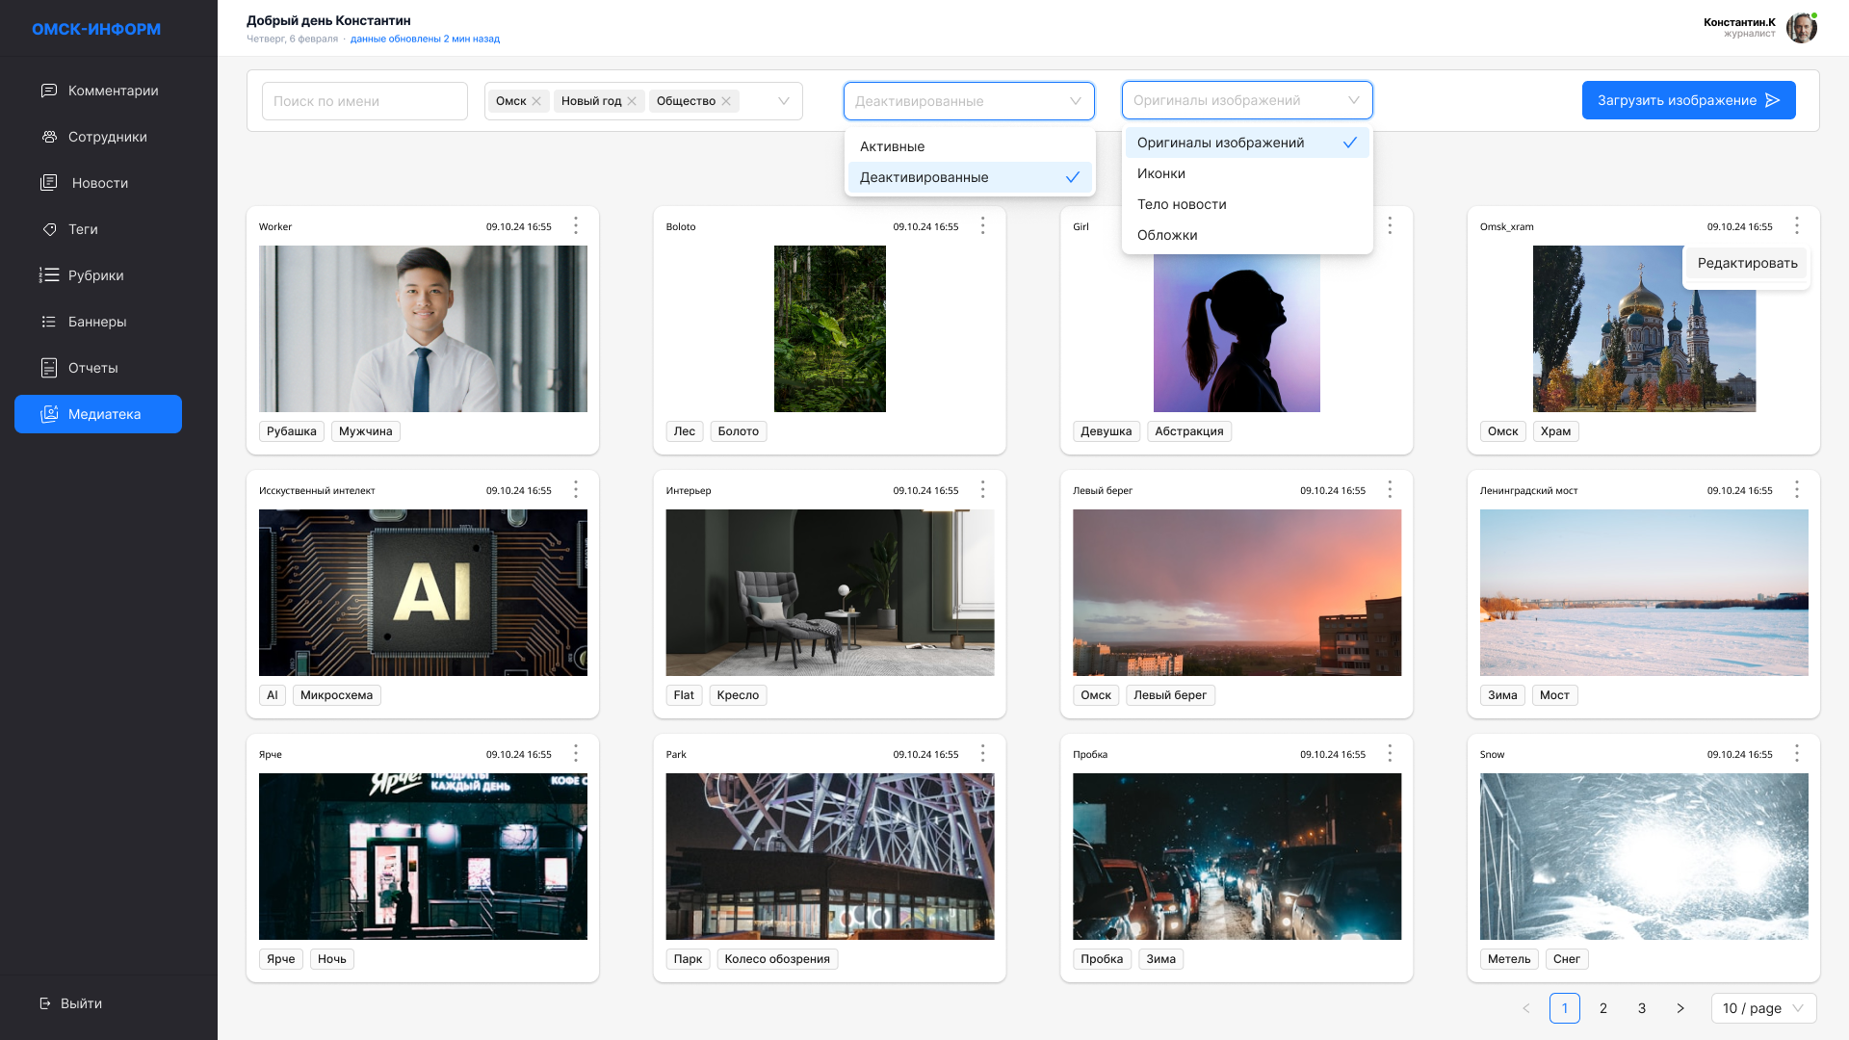Remove the Новый год tag filter

coord(632,101)
